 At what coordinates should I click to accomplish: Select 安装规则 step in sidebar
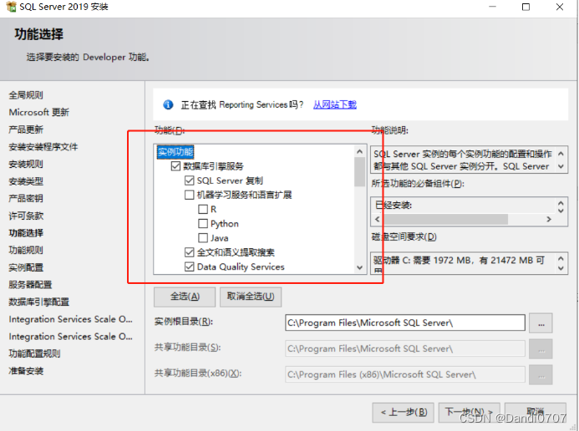[26, 164]
